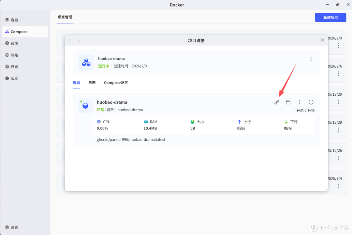
Task: Open more menu for the 2026/2/9 project row
Action: (338, 46)
